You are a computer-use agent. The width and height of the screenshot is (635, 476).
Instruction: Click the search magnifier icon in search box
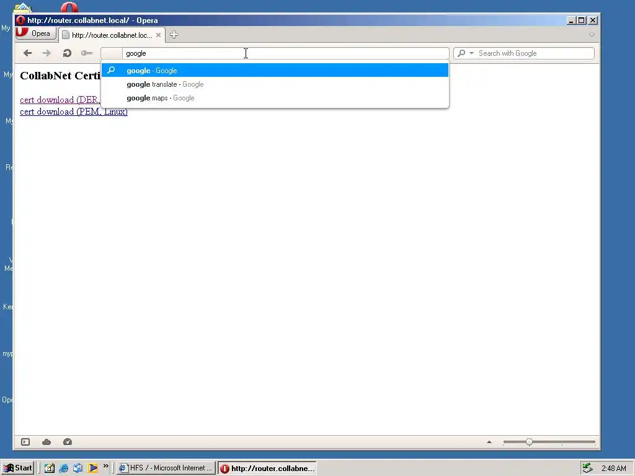(461, 53)
